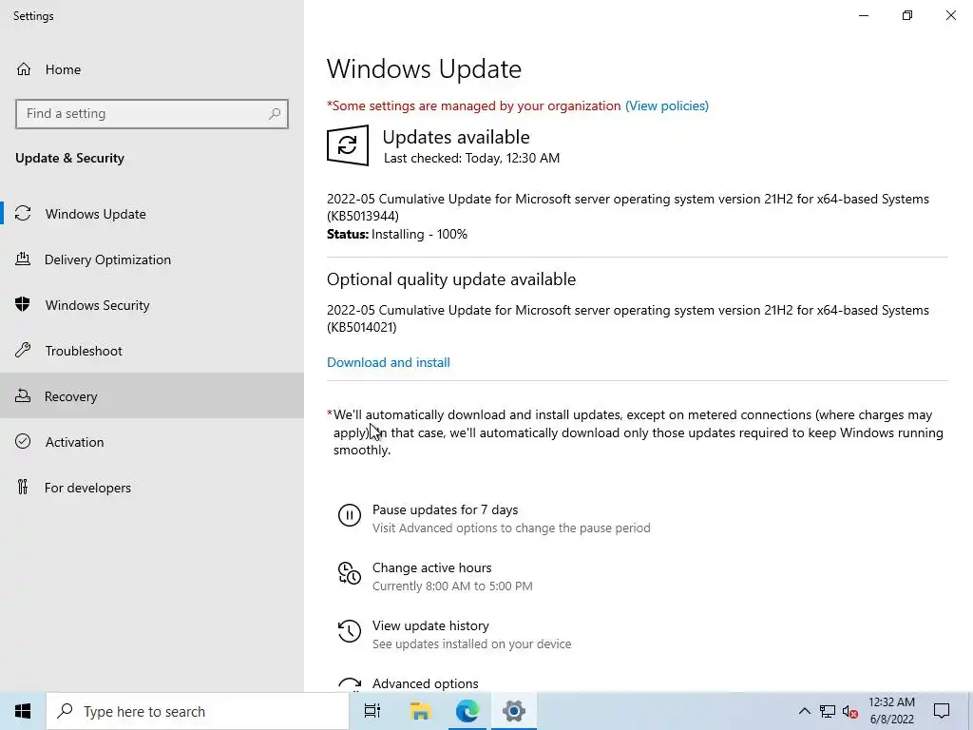Click the Status: Installing - 100% text
The image size is (973, 730).
click(x=397, y=234)
